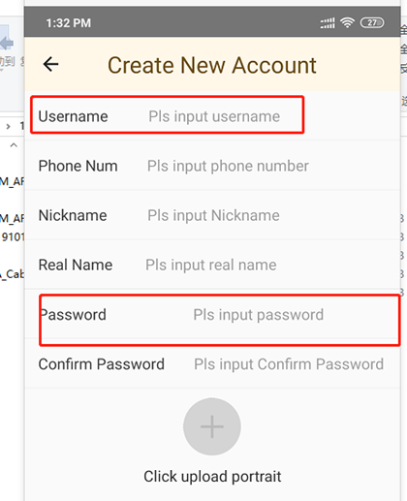
Task: Focus the Phone Num input field
Action: tap(228, 166)
